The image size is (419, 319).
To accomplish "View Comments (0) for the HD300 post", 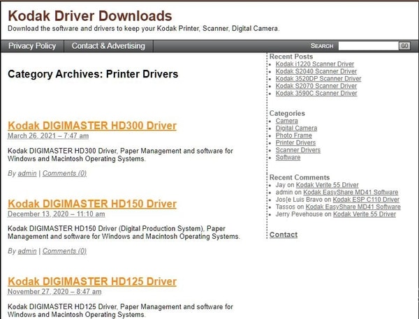I will (x=64, y=173).
